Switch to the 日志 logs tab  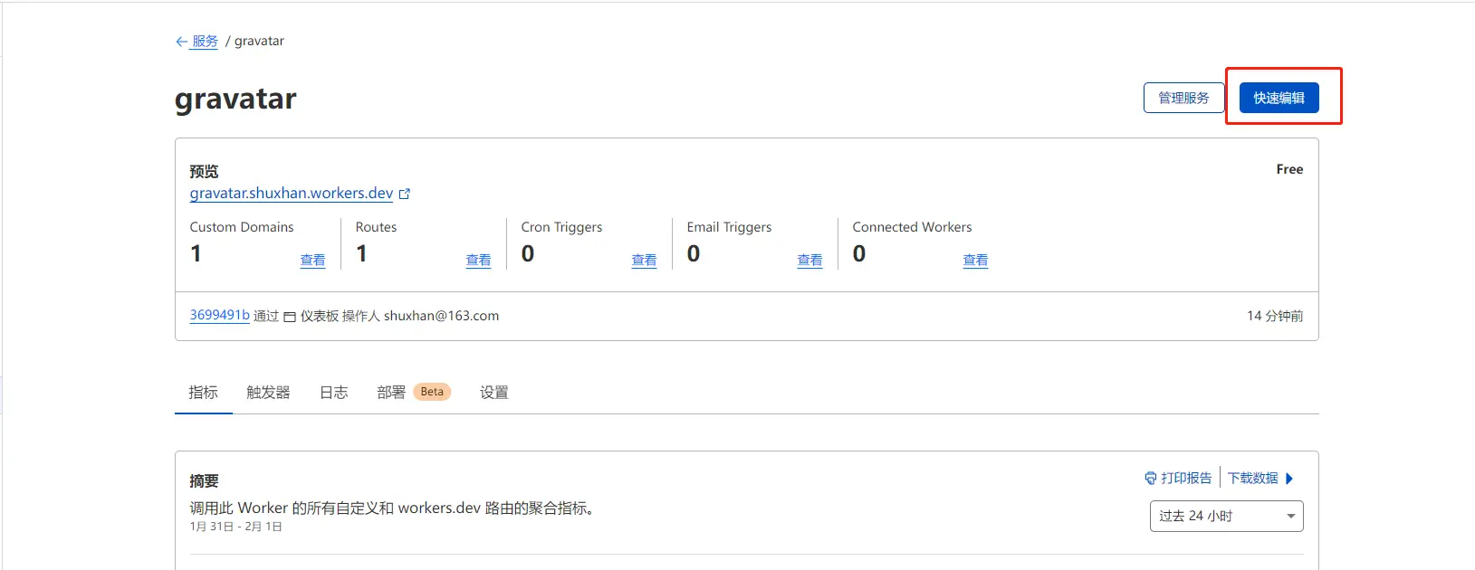(x=333, y=392)
